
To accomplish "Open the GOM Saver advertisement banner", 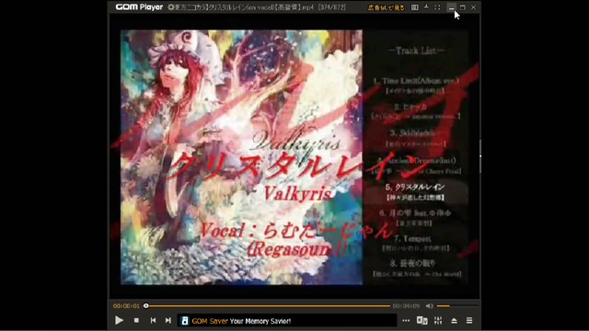I will tap(287, 321).
